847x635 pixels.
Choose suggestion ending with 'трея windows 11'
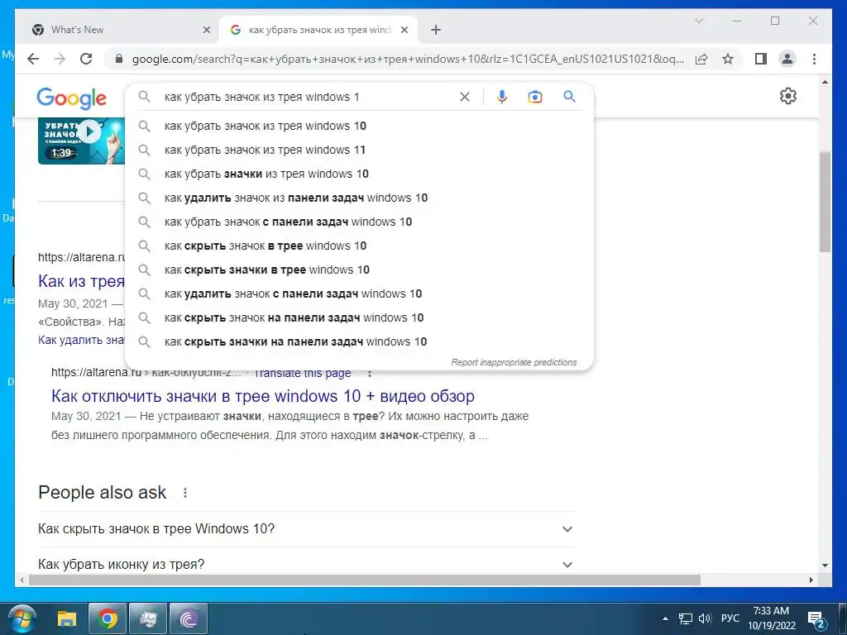pyautogui.click(x=359, y=150)
